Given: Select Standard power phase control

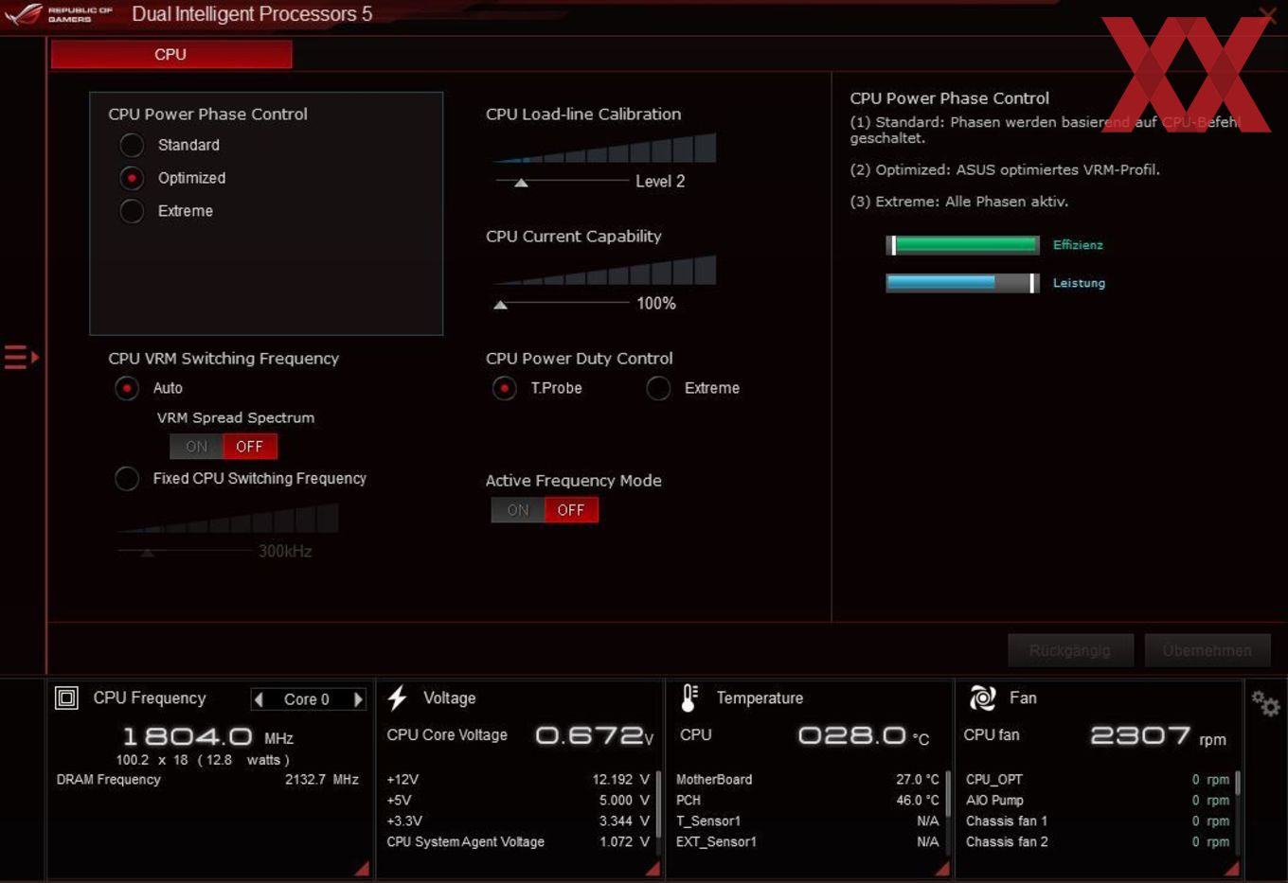Looking at the screenshot, I should (x=132, y=145).
